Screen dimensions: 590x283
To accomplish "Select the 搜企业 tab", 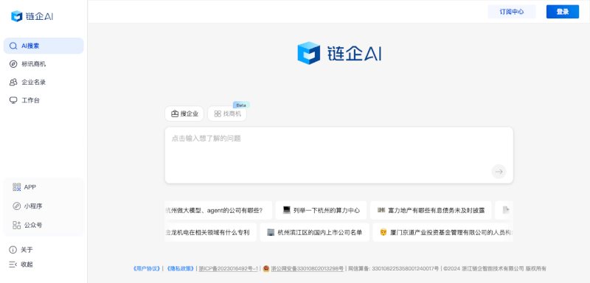I will pyautogui.click(x=184, y=113).
